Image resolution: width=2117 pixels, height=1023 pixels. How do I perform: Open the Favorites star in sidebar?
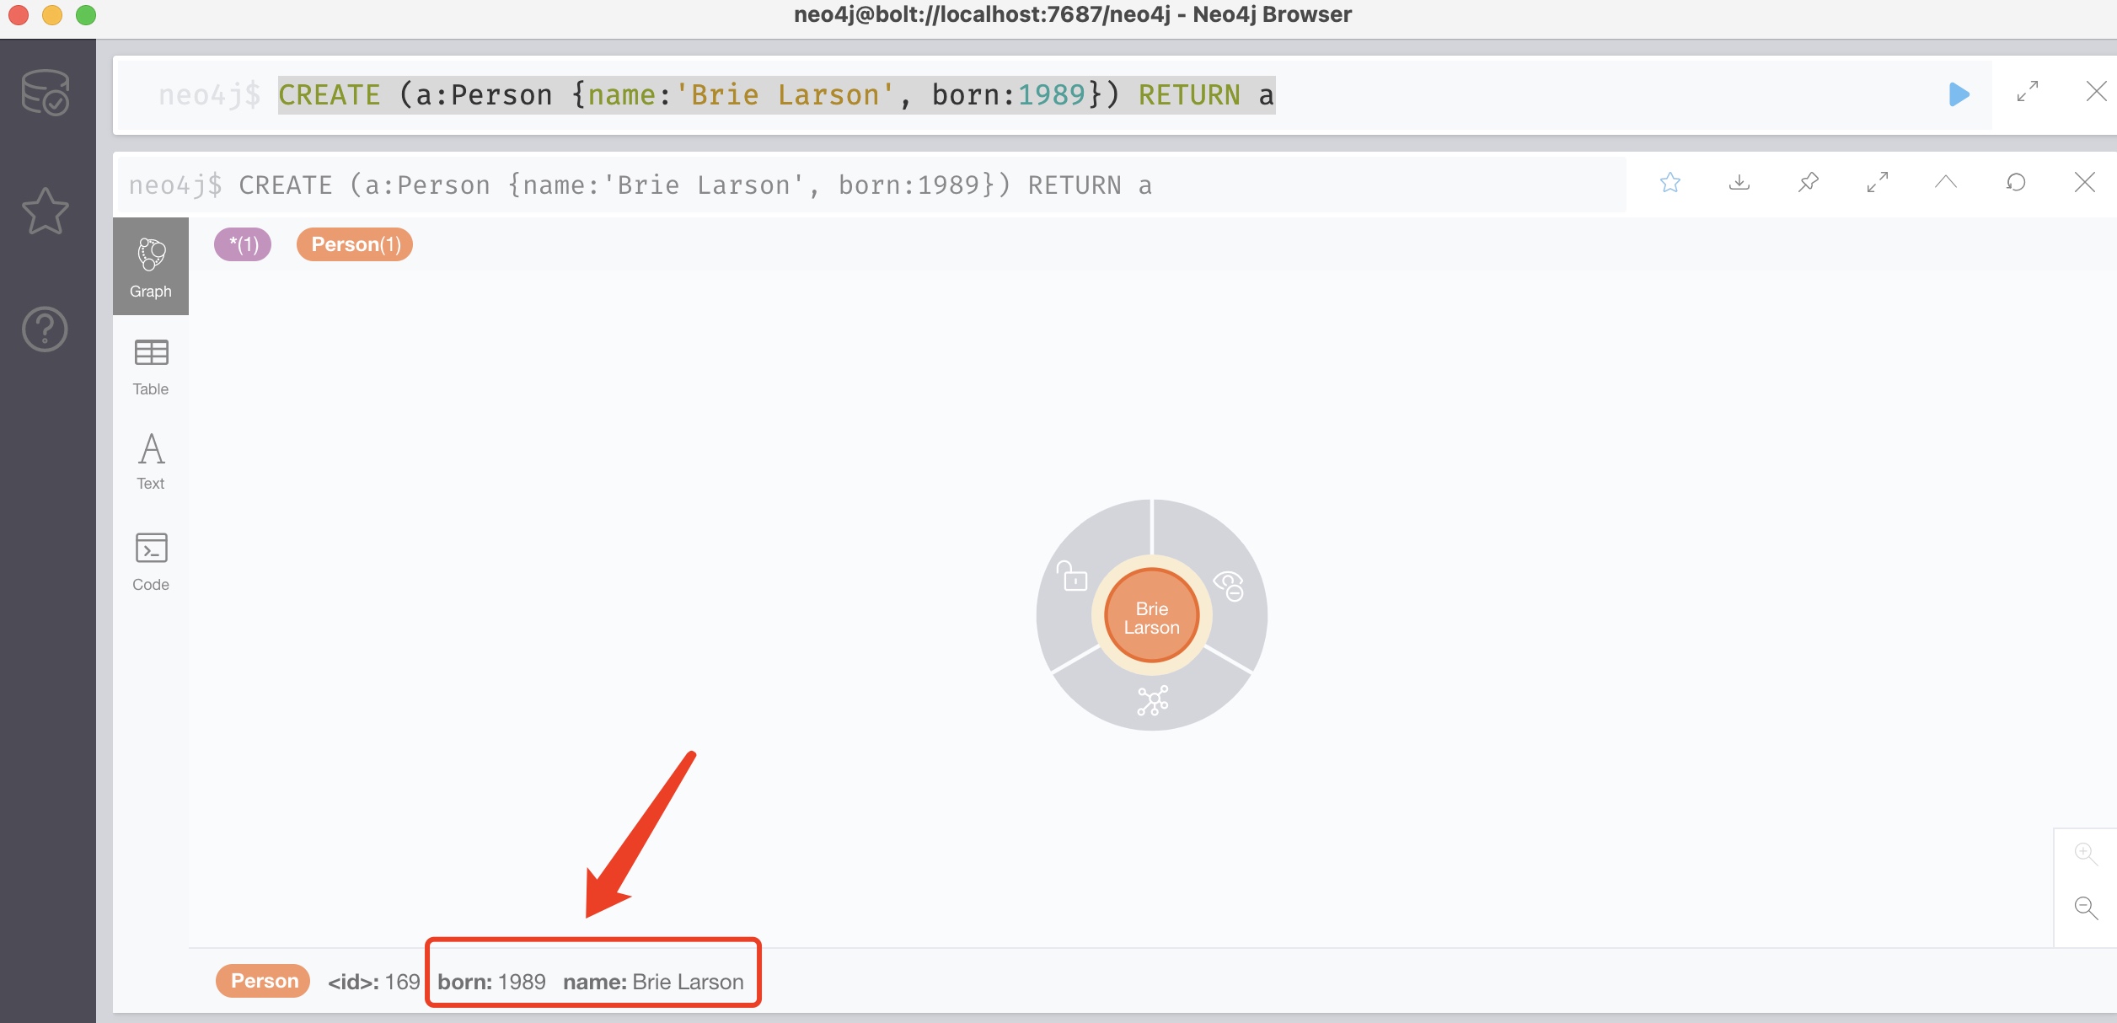pos(45,211)
